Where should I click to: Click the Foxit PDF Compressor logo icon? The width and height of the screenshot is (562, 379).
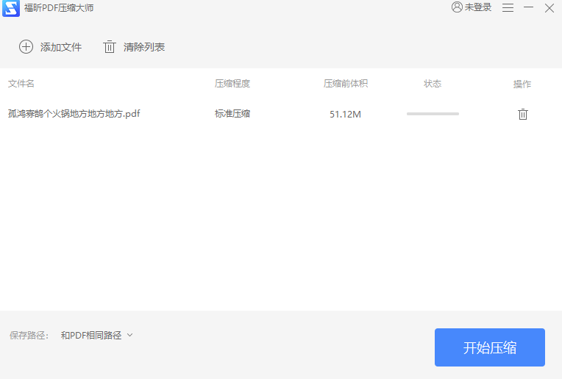[11, 9]
